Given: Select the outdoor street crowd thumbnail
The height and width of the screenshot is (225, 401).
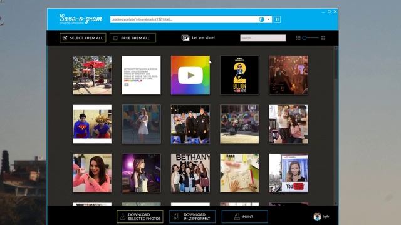Looking at the screenshot, I should [239, 124].
